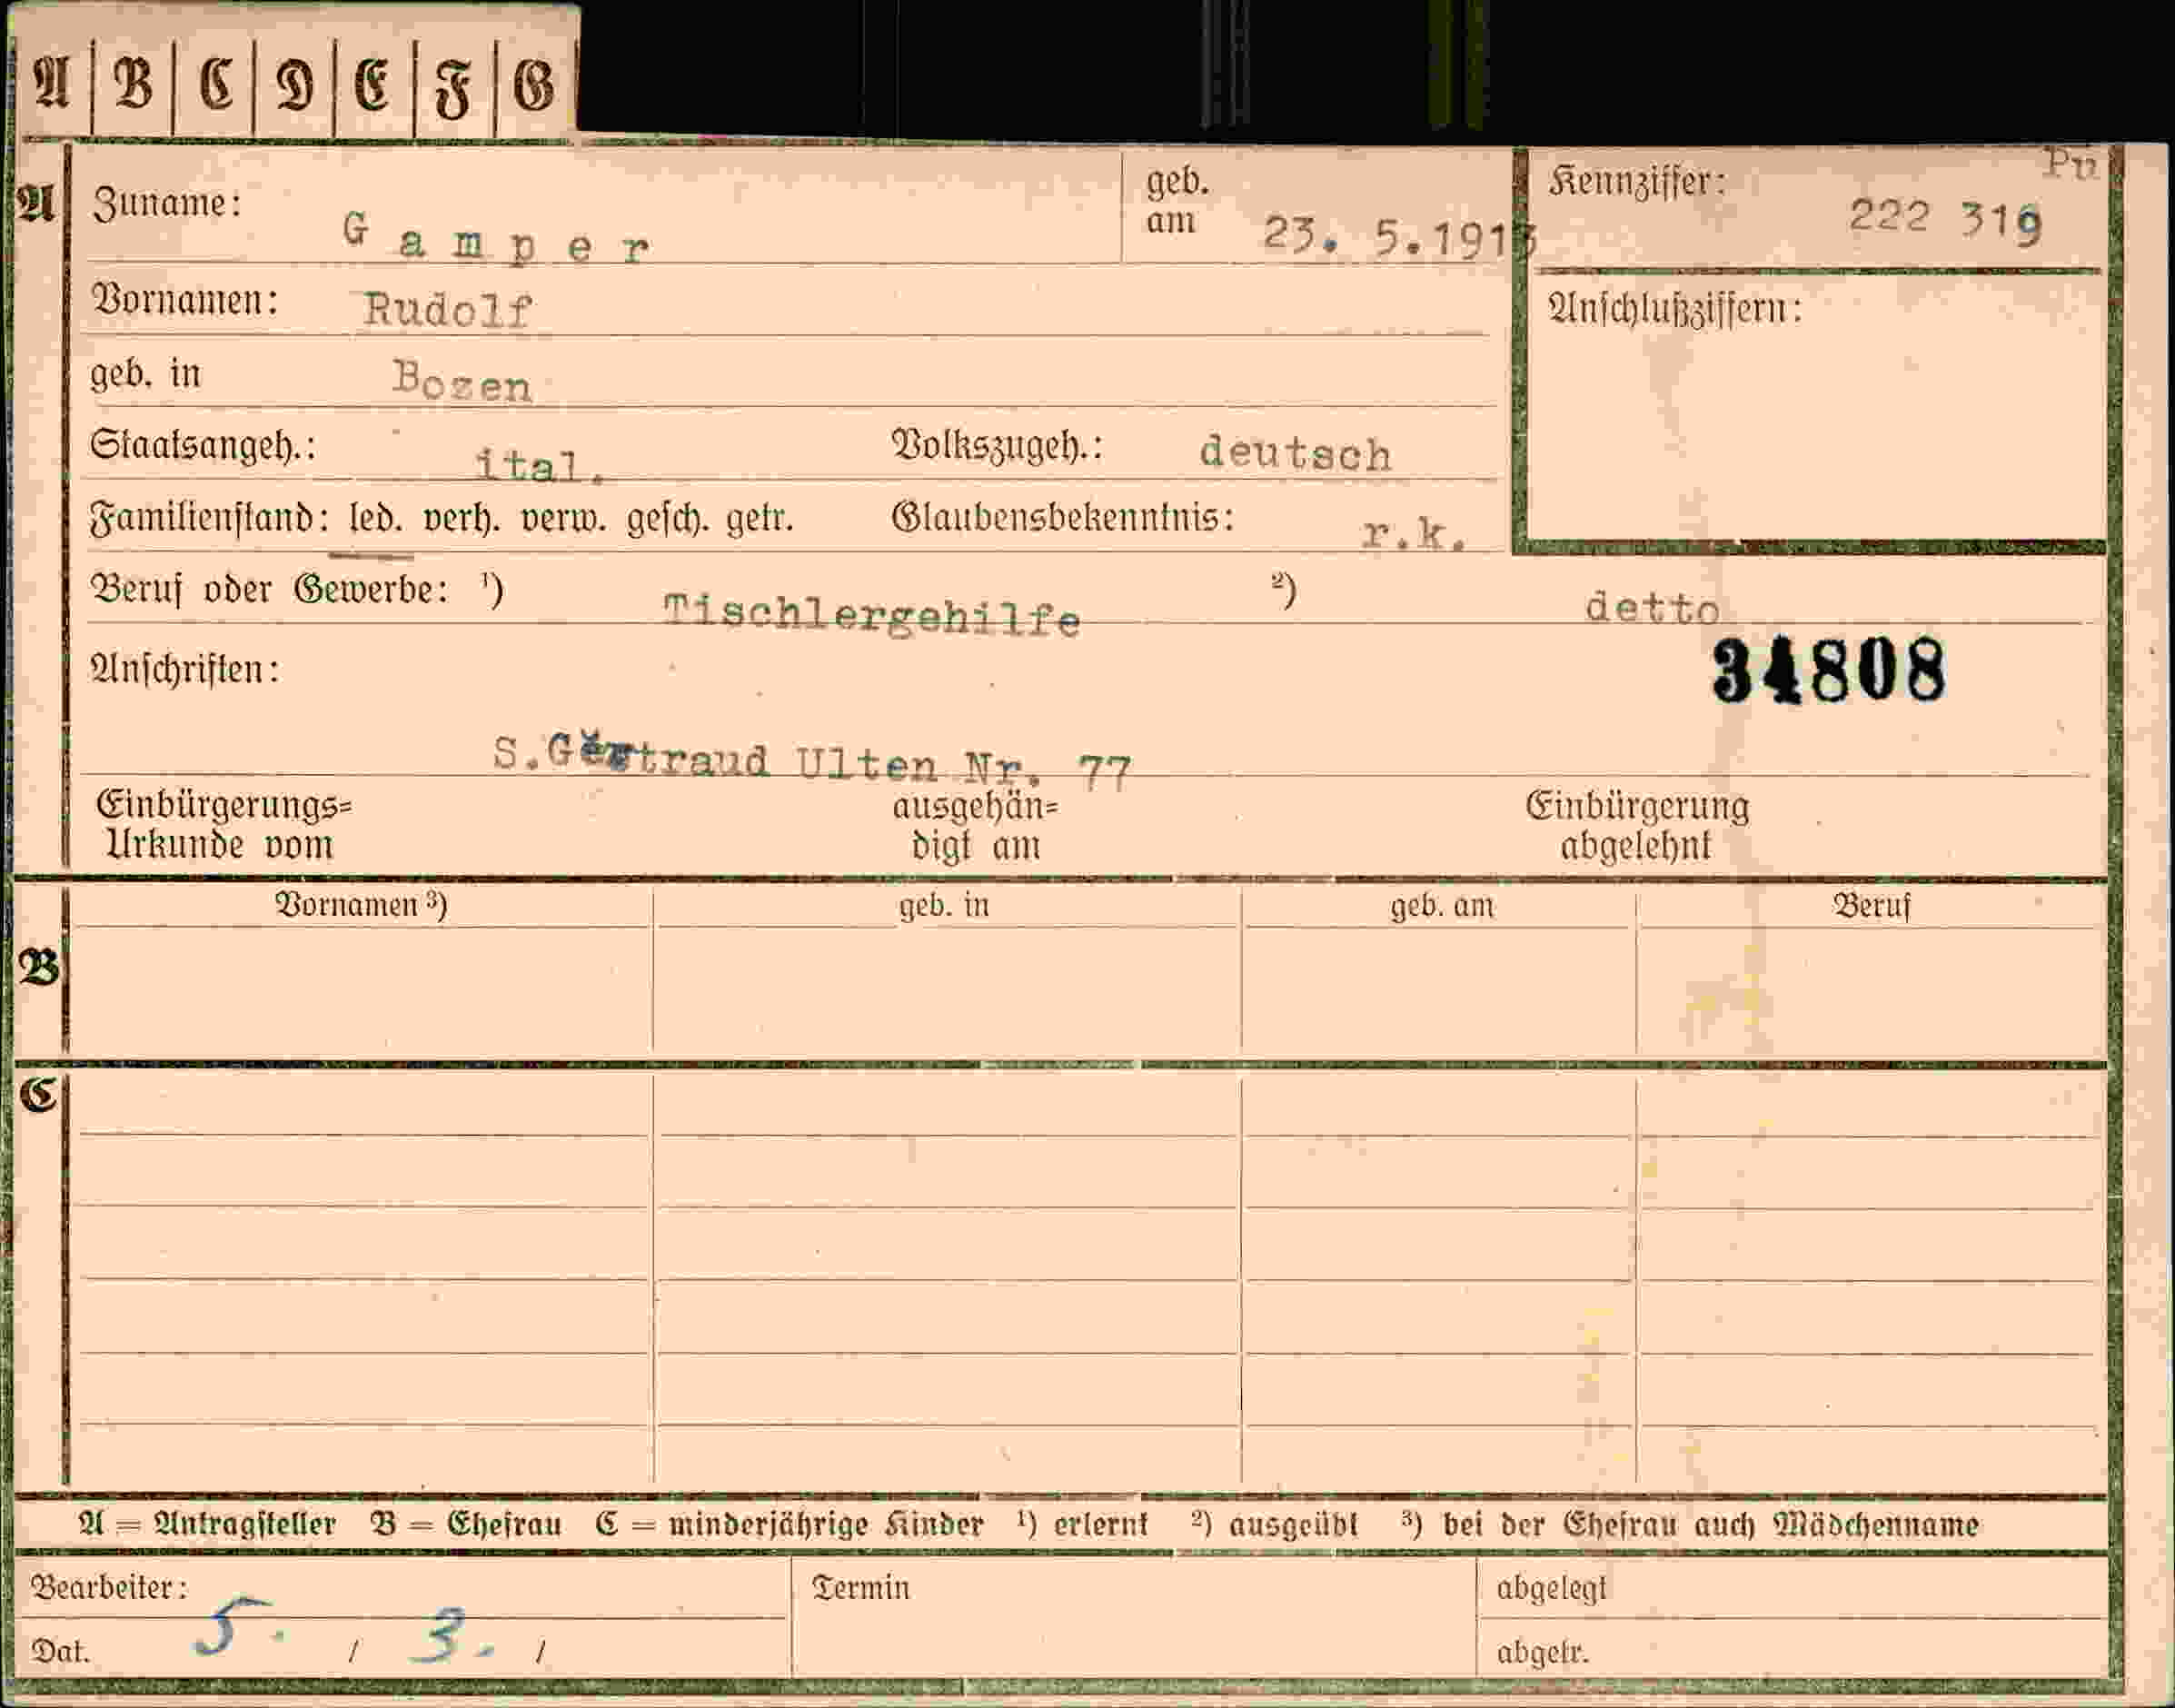Viewport: 2175px width, 1708px height.
Task: Click the Kennziffer number '222 319'
Action: tap(1944, 220)
